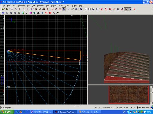Open the Textures menu

[40, 6]
